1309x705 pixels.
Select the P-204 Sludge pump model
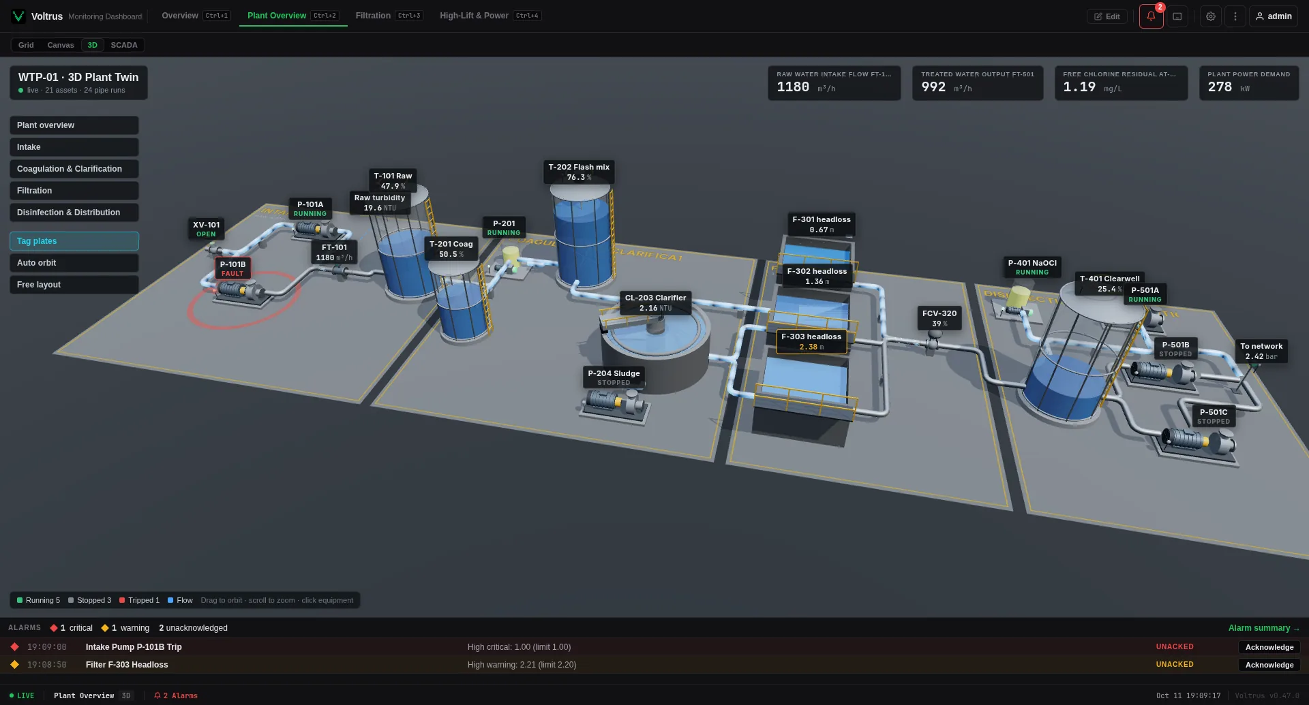(616, 407)
